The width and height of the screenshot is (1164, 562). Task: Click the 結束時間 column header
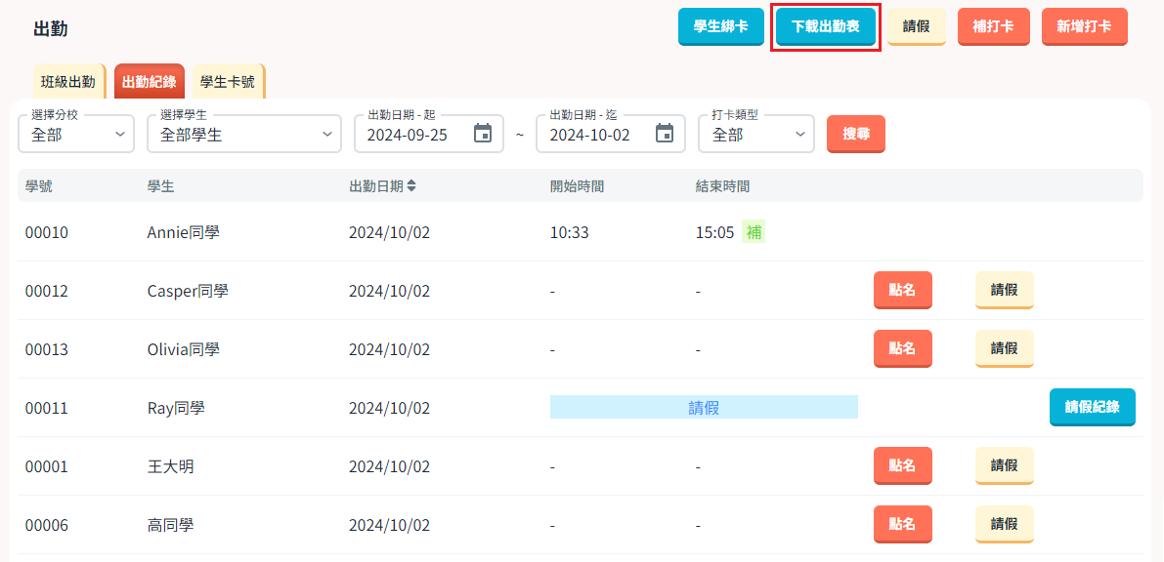point(722,186)
